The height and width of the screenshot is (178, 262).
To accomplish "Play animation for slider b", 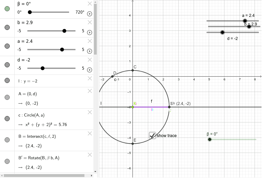I will point(89,33).
